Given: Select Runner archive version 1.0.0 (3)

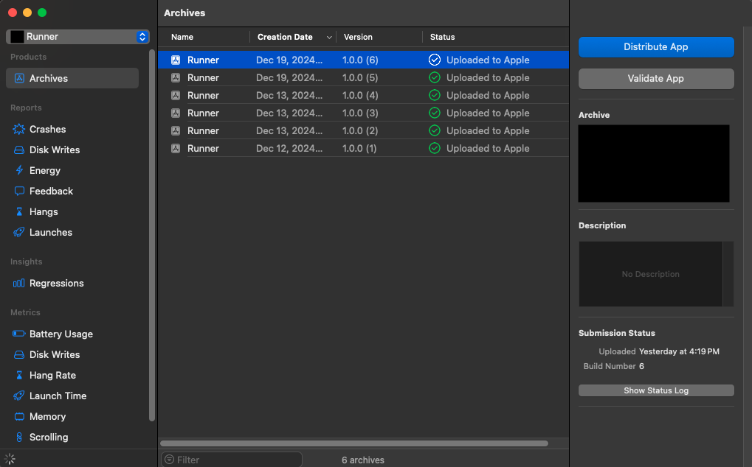Looking at the screenshot, I should coord(364,113).
